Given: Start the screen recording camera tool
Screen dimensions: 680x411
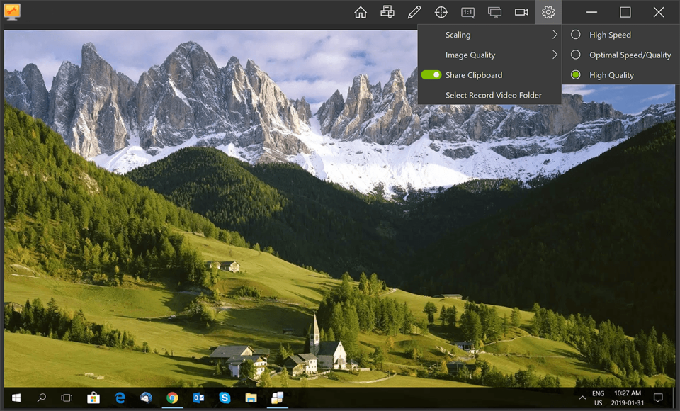Looking at the screenshot, I should [521, 11].
